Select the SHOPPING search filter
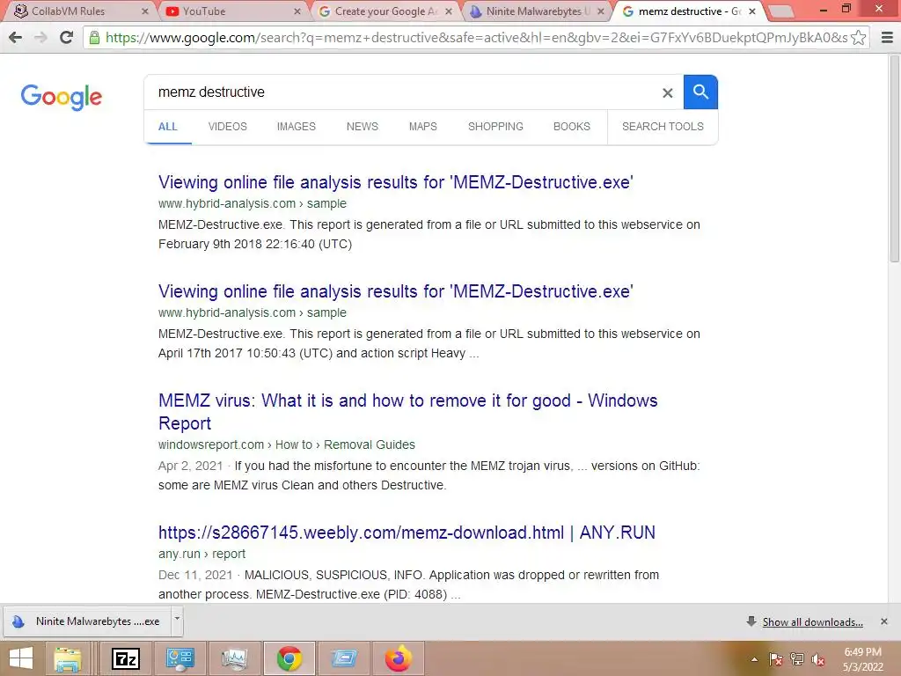 click(495, 127)
